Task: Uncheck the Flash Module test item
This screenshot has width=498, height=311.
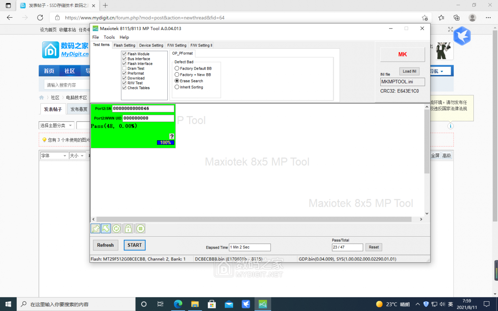Action: click(x=124, y=54)
